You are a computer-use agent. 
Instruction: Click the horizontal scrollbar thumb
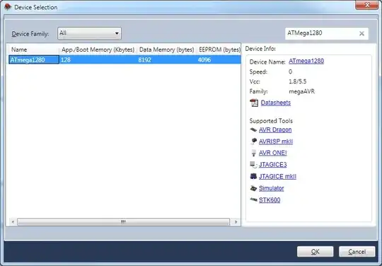(123, 222)
